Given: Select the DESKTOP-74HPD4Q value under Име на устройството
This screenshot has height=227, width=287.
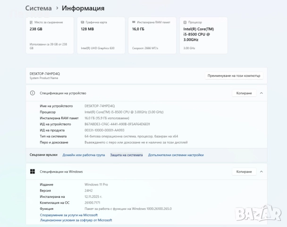Looking at the screenshot, I should pyautogui.click(x=100, y=106).
